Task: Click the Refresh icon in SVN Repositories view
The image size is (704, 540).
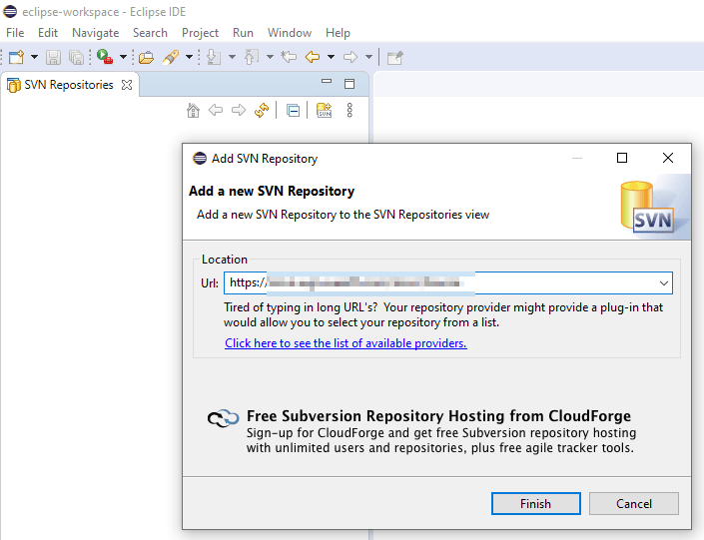Action: pyautogui.click(x=262, y=111)
